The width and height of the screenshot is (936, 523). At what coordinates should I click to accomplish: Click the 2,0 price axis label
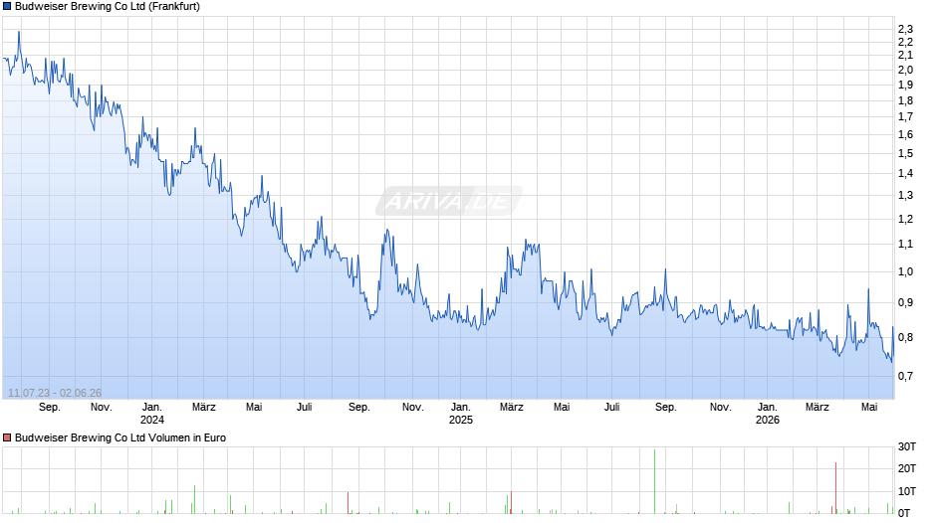[905, 70]
